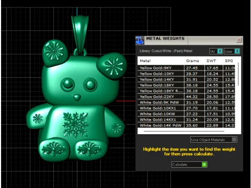This screenshot has width=251, height=188.
Task: Click the 18.24 DWT value
Action: coord(212,74)
